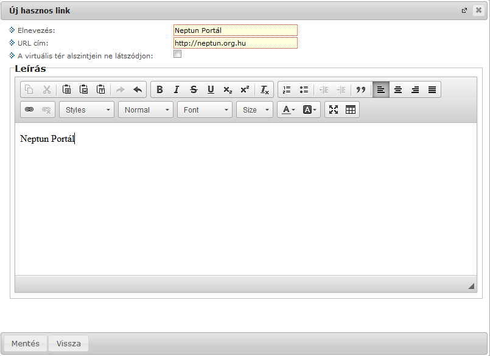Image resolution: width=490 pixels, height=356 pixels.
Task: Click the Unlink icon
Action: 46,110
